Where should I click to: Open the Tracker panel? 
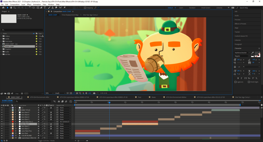pos(237,32)
